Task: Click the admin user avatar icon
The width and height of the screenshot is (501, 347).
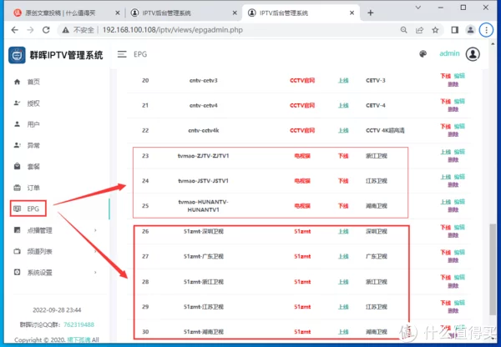Action: point(473,54)
